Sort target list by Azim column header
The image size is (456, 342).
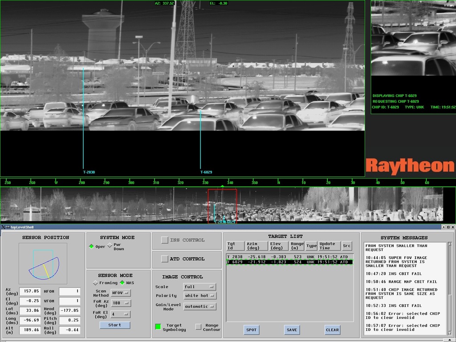coord(257,246)
